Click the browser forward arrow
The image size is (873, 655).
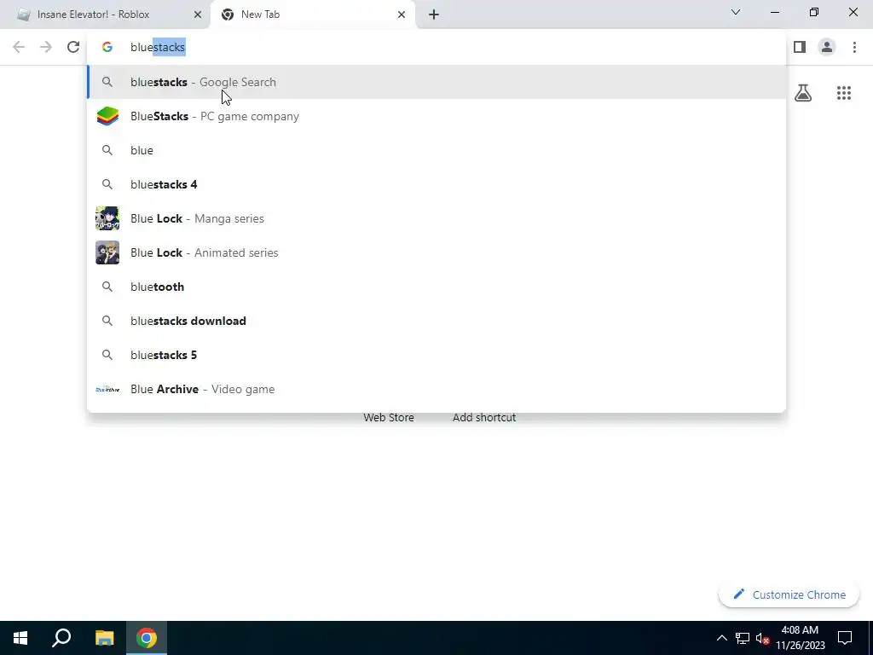[46, 47]
